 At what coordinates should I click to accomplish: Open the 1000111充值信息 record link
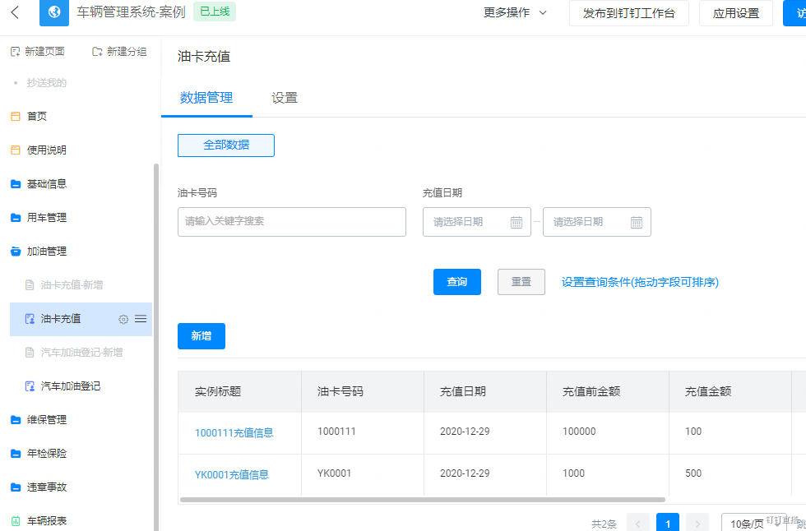coord(234,433)
